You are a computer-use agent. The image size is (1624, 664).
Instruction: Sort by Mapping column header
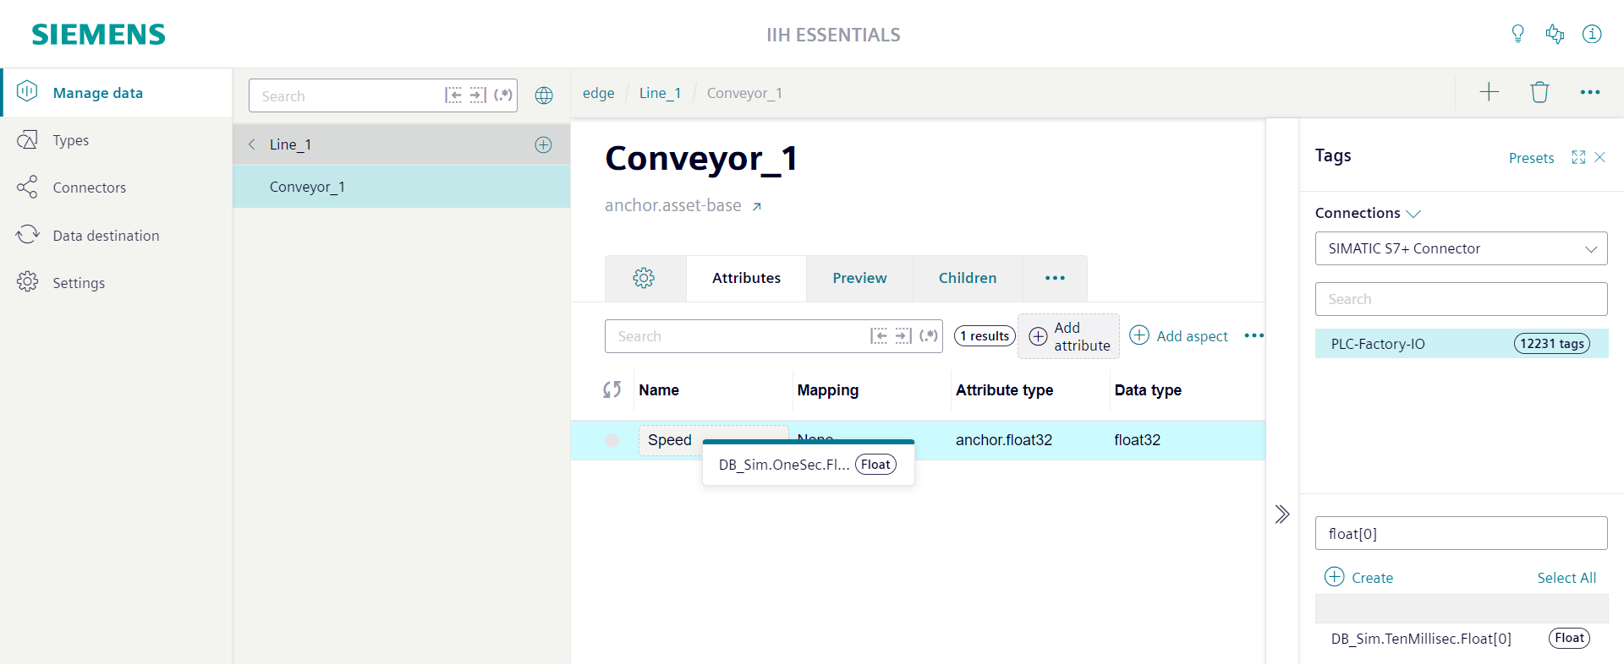[x=827, y=390]
